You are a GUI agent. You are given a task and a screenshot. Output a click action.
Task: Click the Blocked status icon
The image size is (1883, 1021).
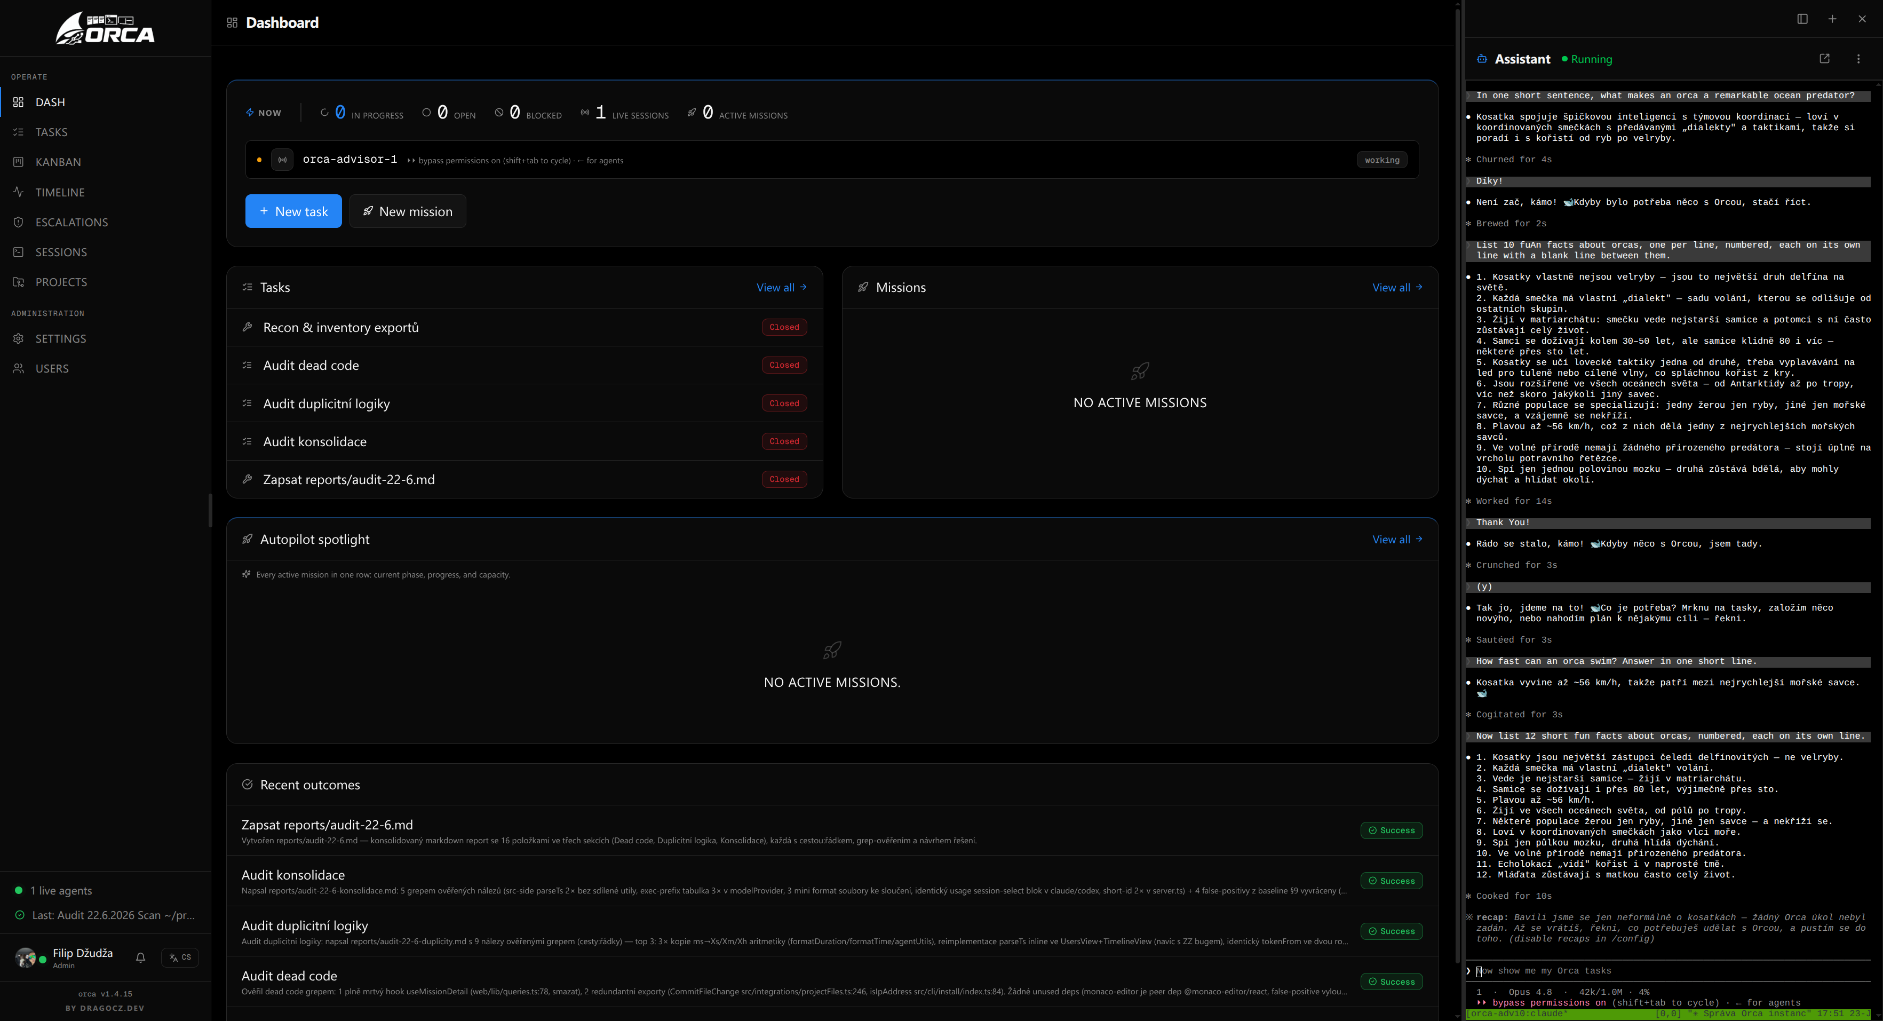(x=499, y=113)
